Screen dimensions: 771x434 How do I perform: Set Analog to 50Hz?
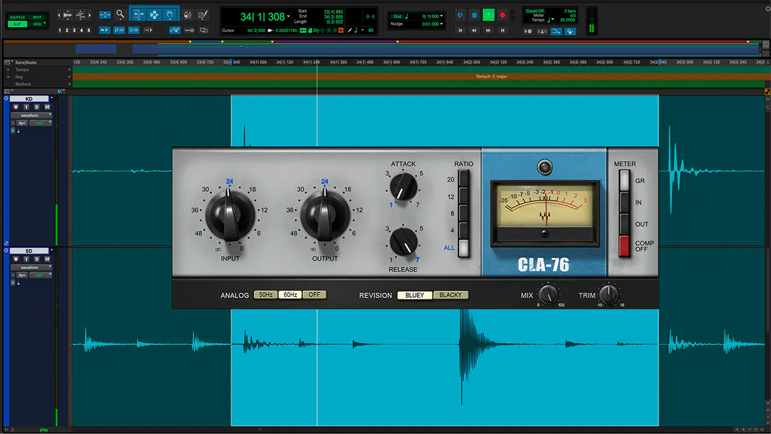pos(266,295)
